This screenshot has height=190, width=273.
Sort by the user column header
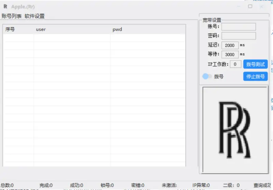point(41,29)
